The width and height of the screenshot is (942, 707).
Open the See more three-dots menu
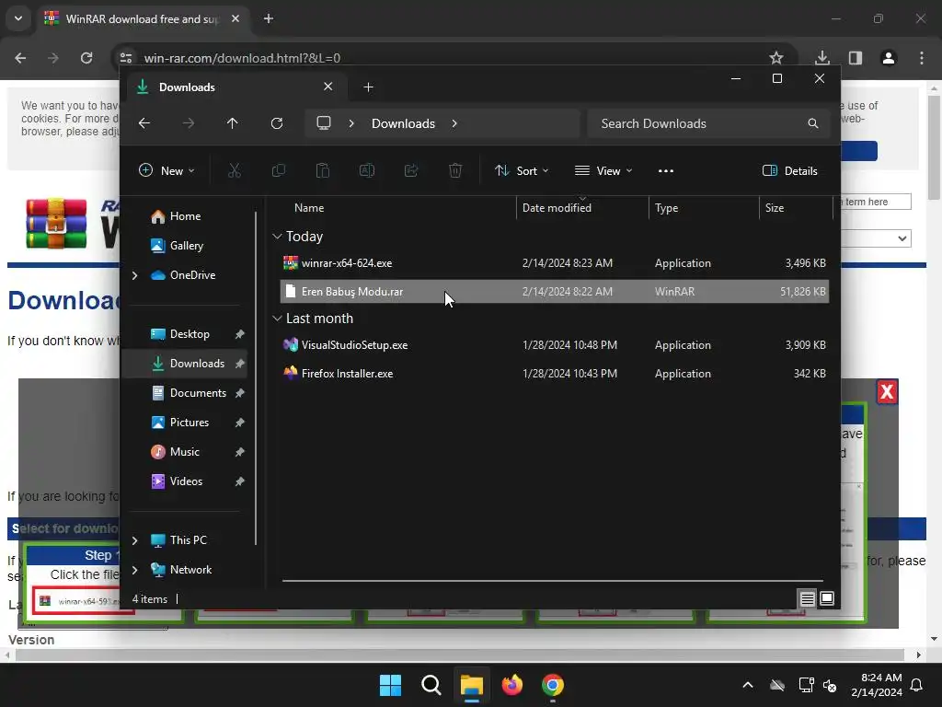click(x=666, y=170)
